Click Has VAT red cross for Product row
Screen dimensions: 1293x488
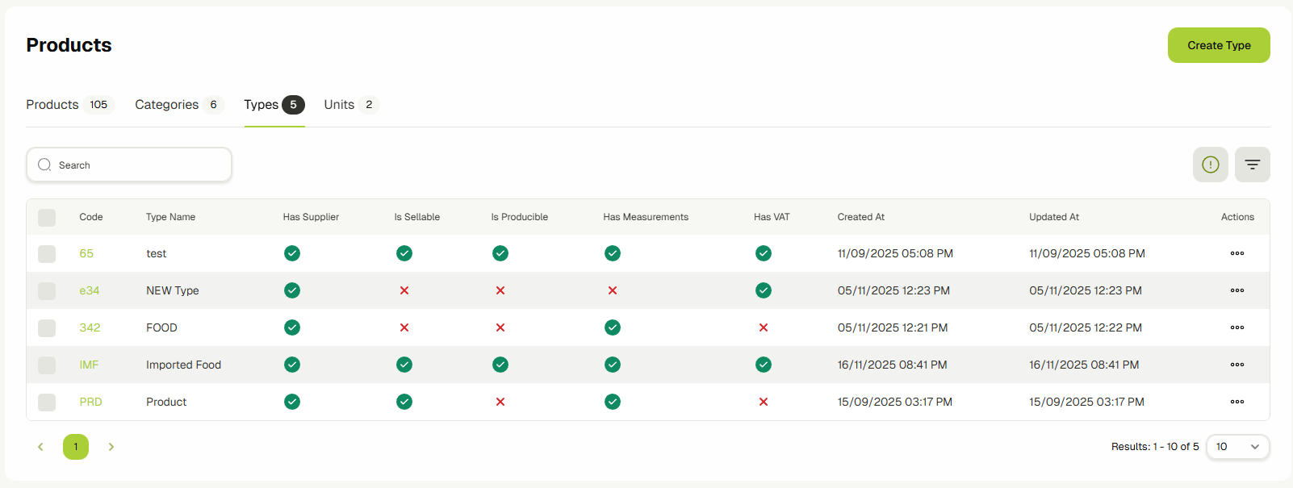point(763,402)
